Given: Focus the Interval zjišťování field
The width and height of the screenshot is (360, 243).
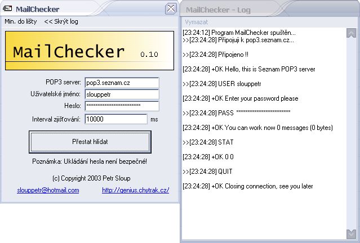Looking at the screenshot, I should (116, 119).
